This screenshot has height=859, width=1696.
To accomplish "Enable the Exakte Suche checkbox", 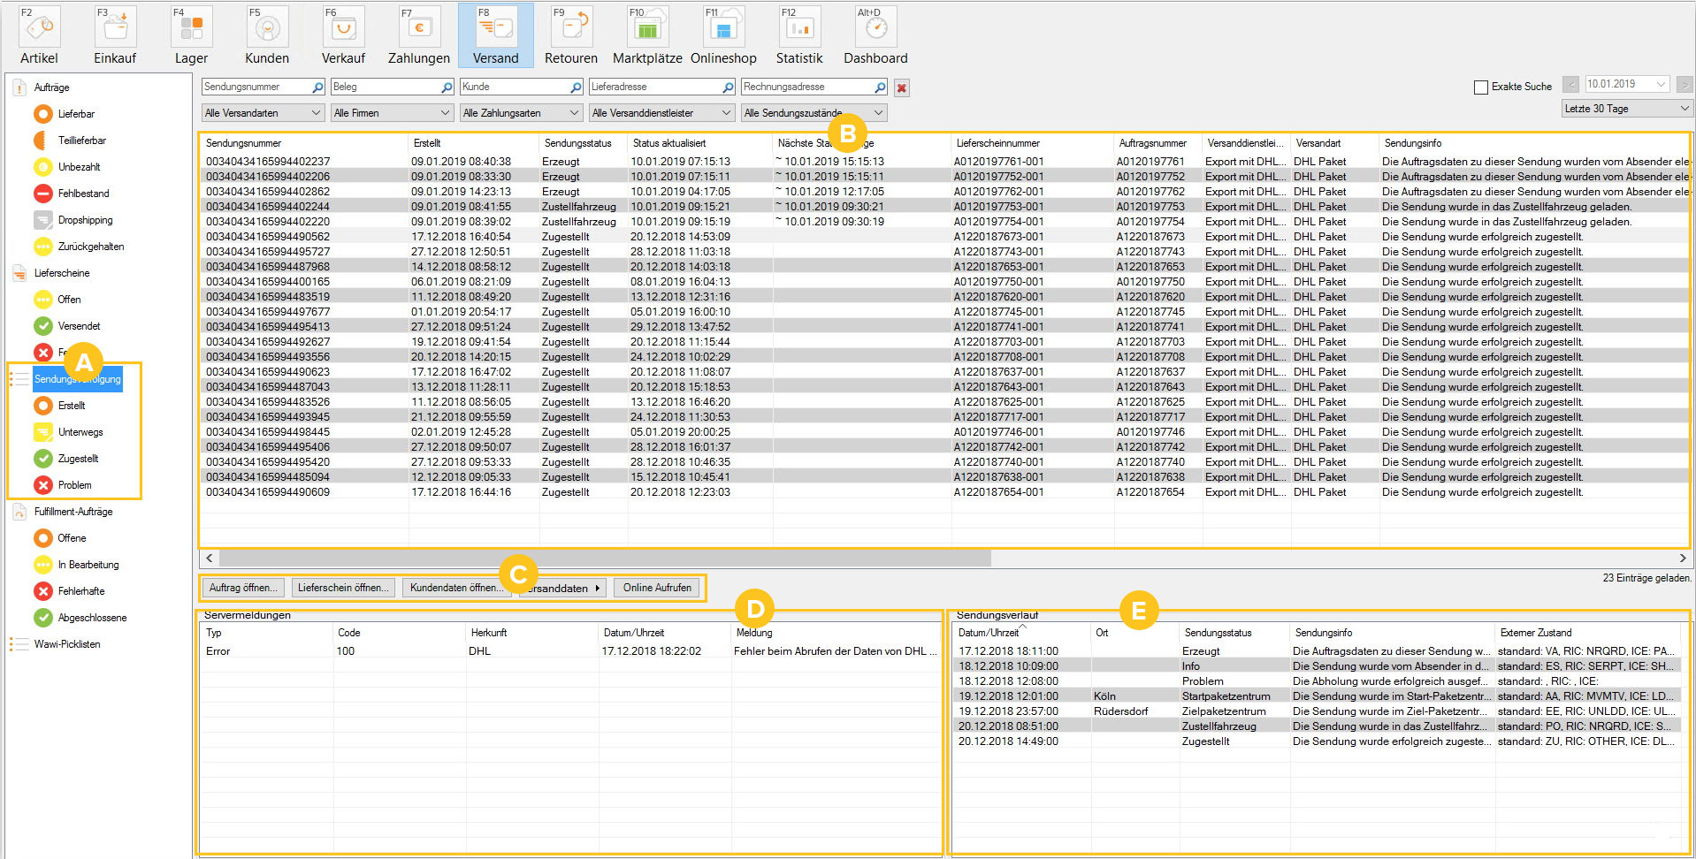I will coord(1480,87).
